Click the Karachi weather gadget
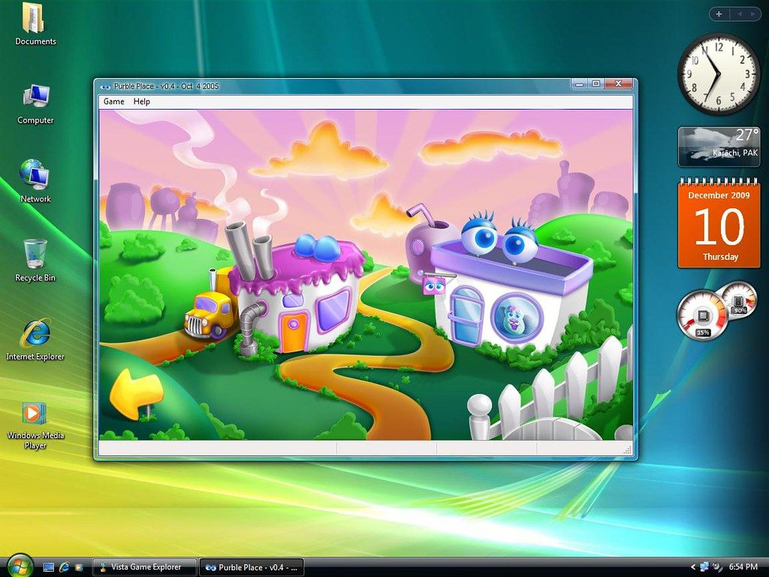The image size is (769, 577). click(719, 147)
